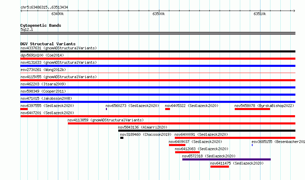This screenshot has height=180, width=305.
Task: Click the nsv4337631 black variant bar
Action: (158, 51)
